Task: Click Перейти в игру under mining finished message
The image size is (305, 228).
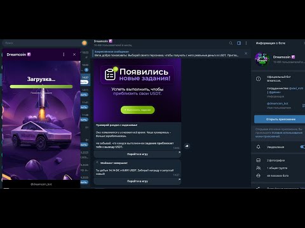Action: tap(137, 181)
